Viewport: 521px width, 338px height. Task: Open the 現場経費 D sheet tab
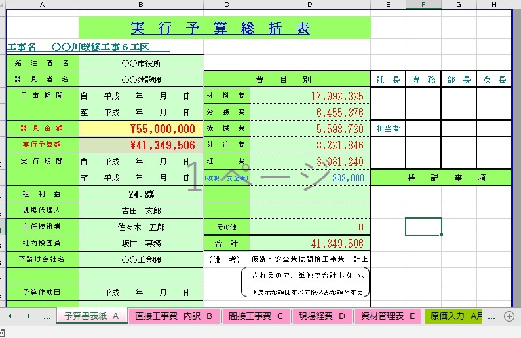coord(322,316)
